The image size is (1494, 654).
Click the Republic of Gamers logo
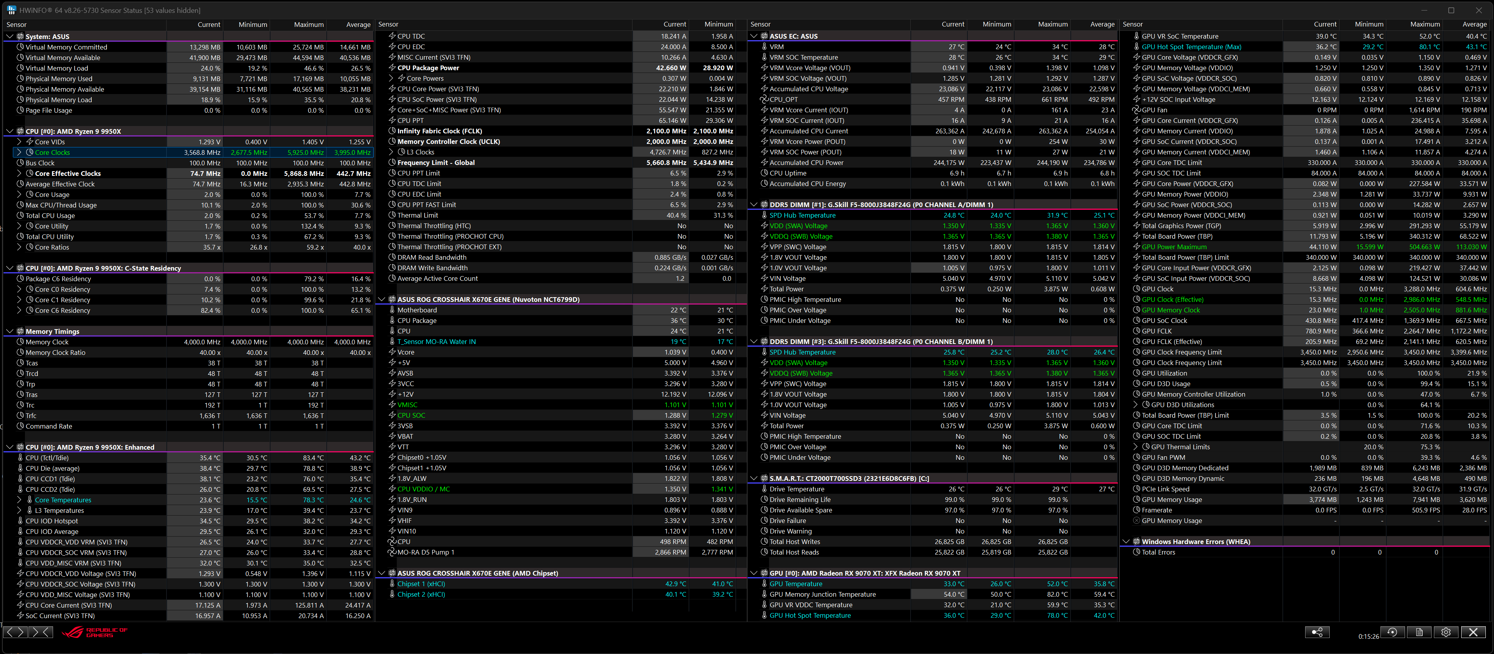coord(94,632)
